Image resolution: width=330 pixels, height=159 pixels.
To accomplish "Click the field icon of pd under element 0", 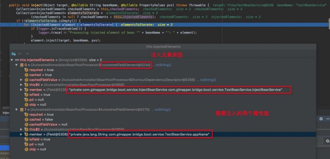I will (26, 100).
